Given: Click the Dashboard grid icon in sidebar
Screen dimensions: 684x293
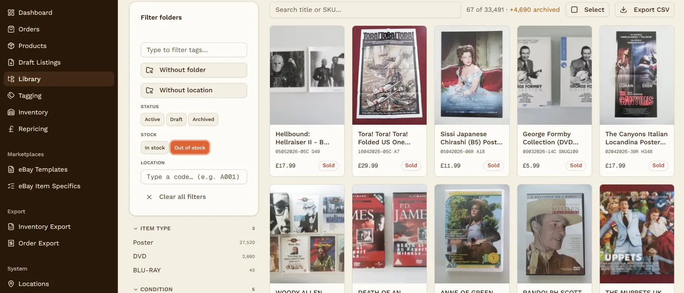Looking at the screenshot, I should click(x=11, y=13).
